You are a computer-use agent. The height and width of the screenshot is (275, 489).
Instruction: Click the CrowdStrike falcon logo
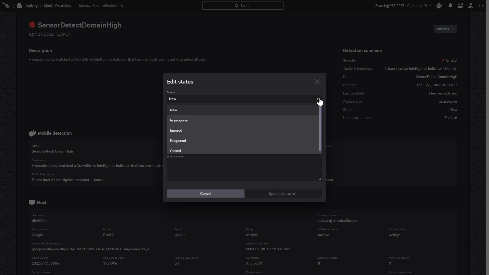pyautogui.click(x=6, y=5)
